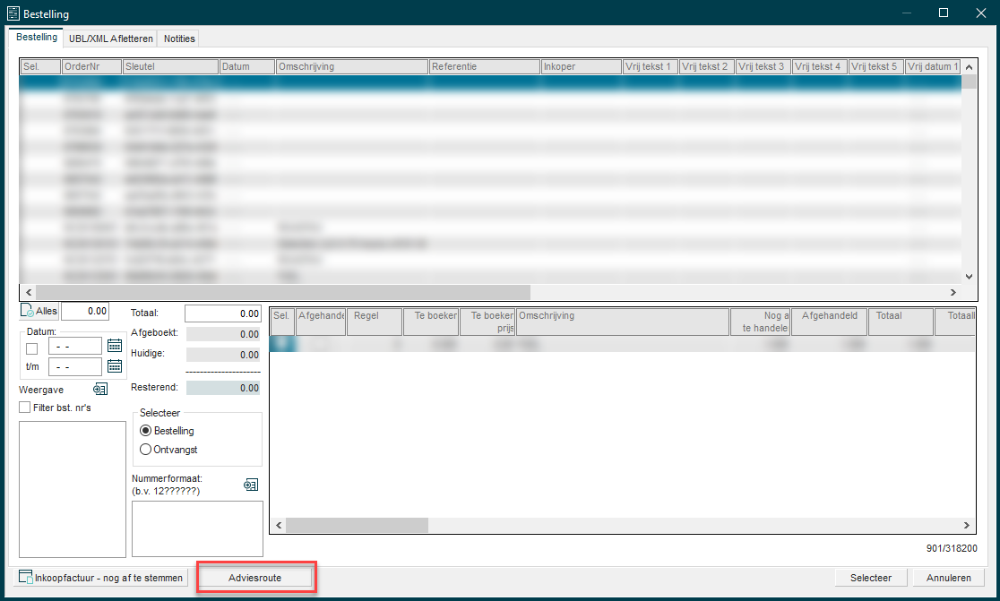Sort orders by the OrderNr column header

coord(91,66)
